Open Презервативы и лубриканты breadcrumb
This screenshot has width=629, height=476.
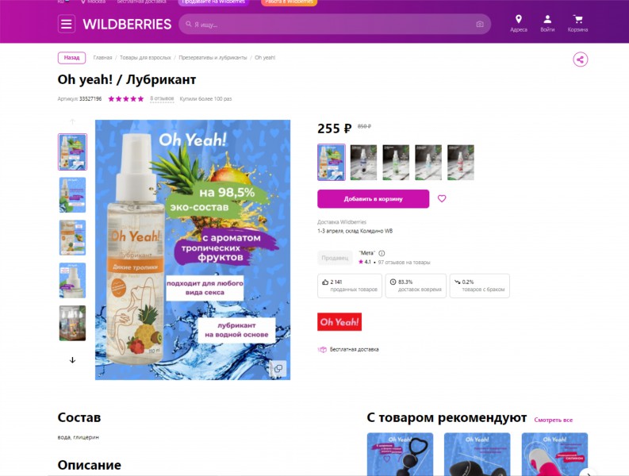pos(213,58)
